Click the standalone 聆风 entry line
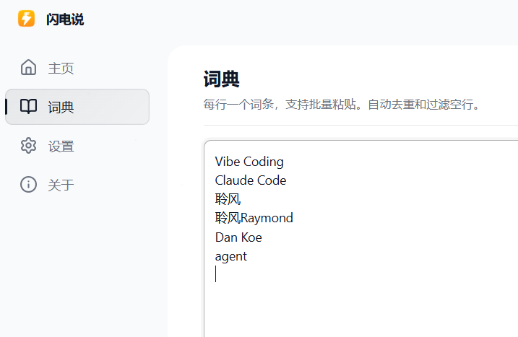This screenshot has height=337, width=518. point(227,199)
